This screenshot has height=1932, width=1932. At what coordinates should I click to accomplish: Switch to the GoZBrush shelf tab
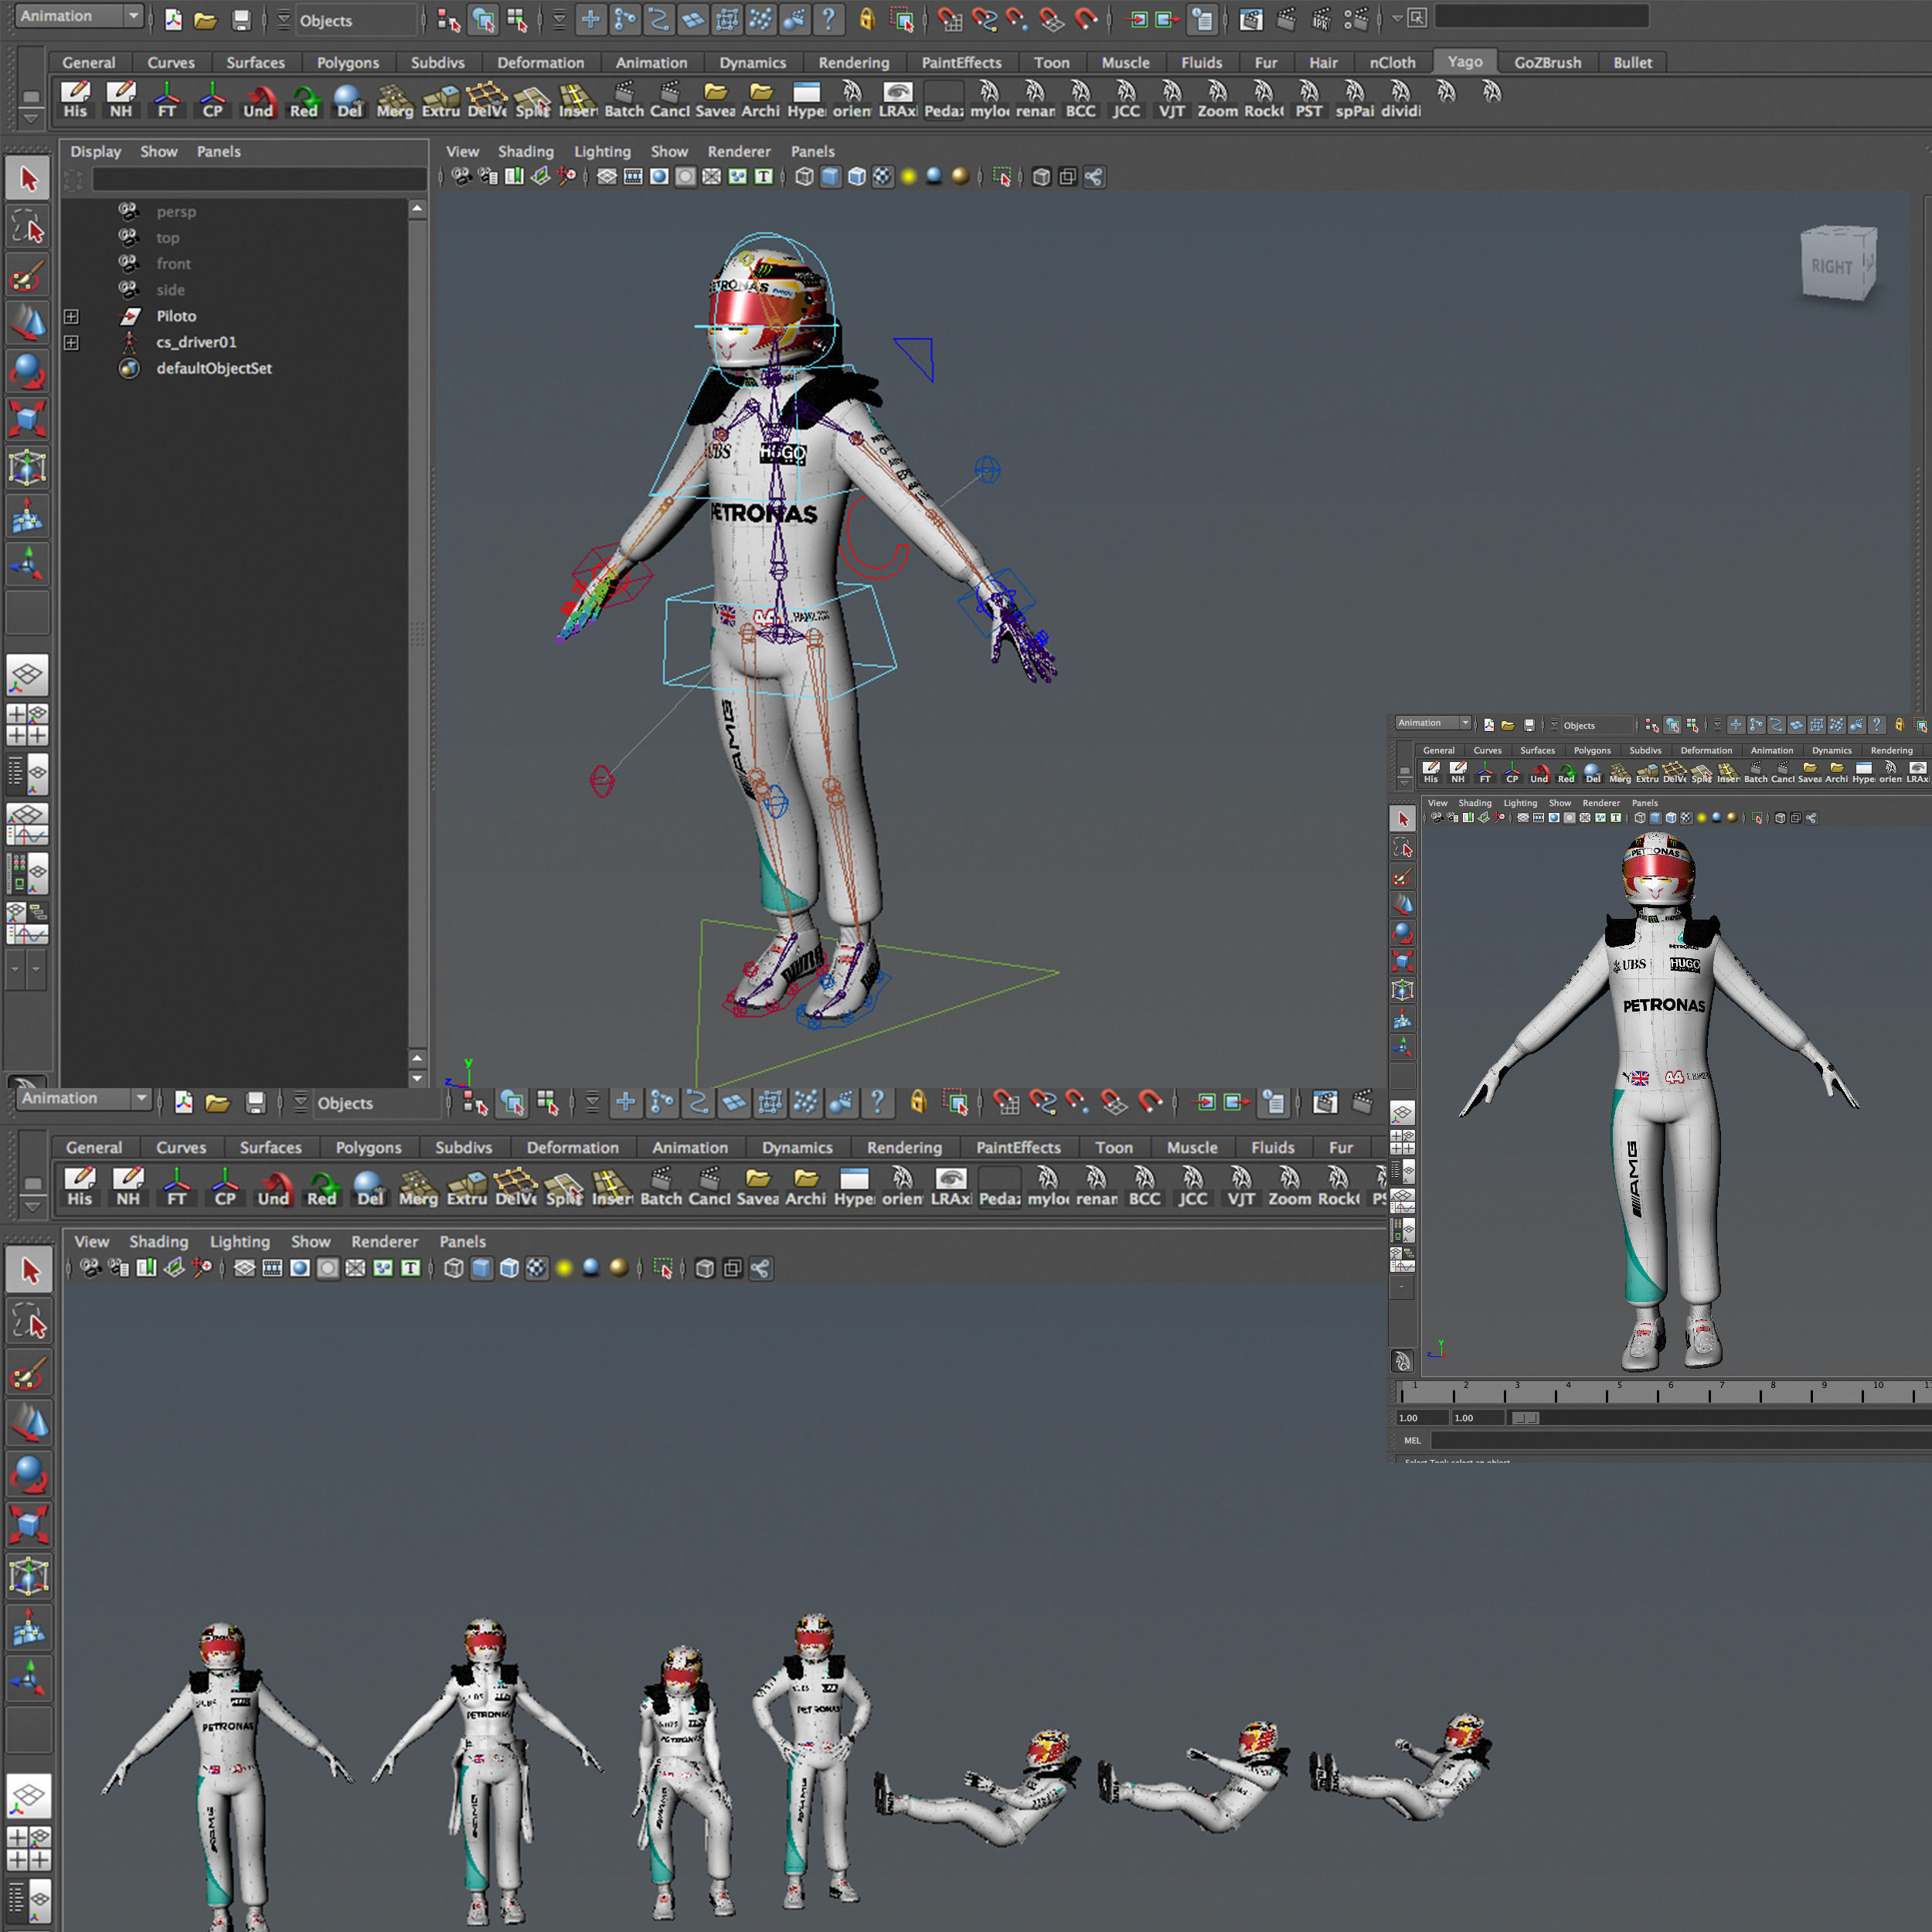coord(1547,62)
